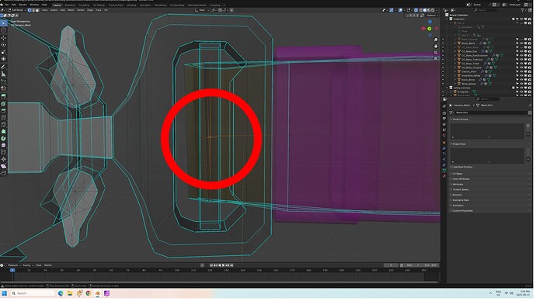Switch to the Modeling workspace tab
The image size is (536, 301).
70,5
